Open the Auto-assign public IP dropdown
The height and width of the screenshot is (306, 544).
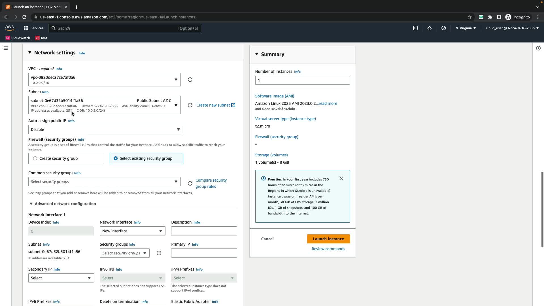(105, 129)
